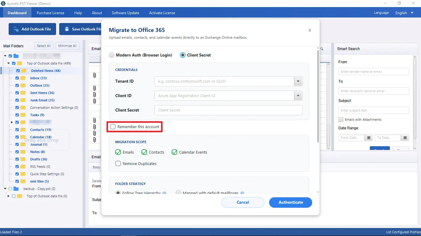Open the About menu
The height and width of the screenshot is (236, 421).
(x=97, y=13)
